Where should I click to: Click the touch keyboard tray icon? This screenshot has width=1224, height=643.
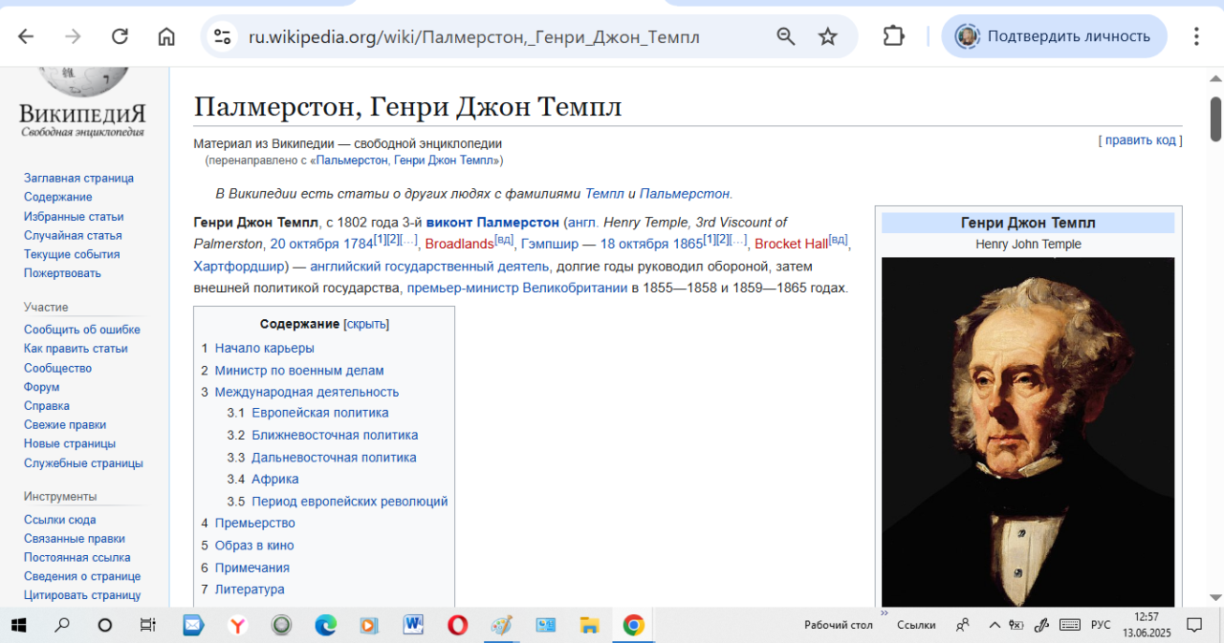[1070, 625]
